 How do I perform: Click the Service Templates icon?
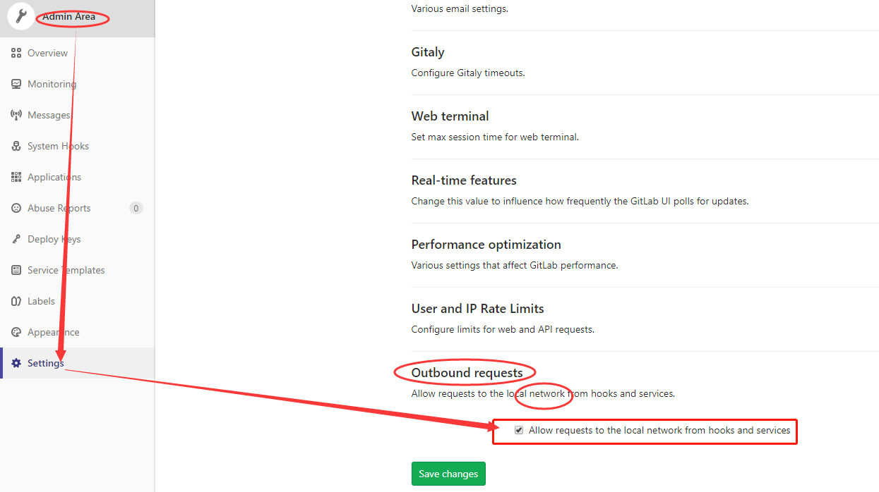click(x=16, y=270)
